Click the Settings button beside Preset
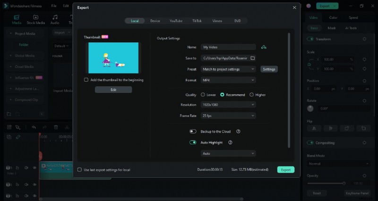 click(x=269, y=69)
